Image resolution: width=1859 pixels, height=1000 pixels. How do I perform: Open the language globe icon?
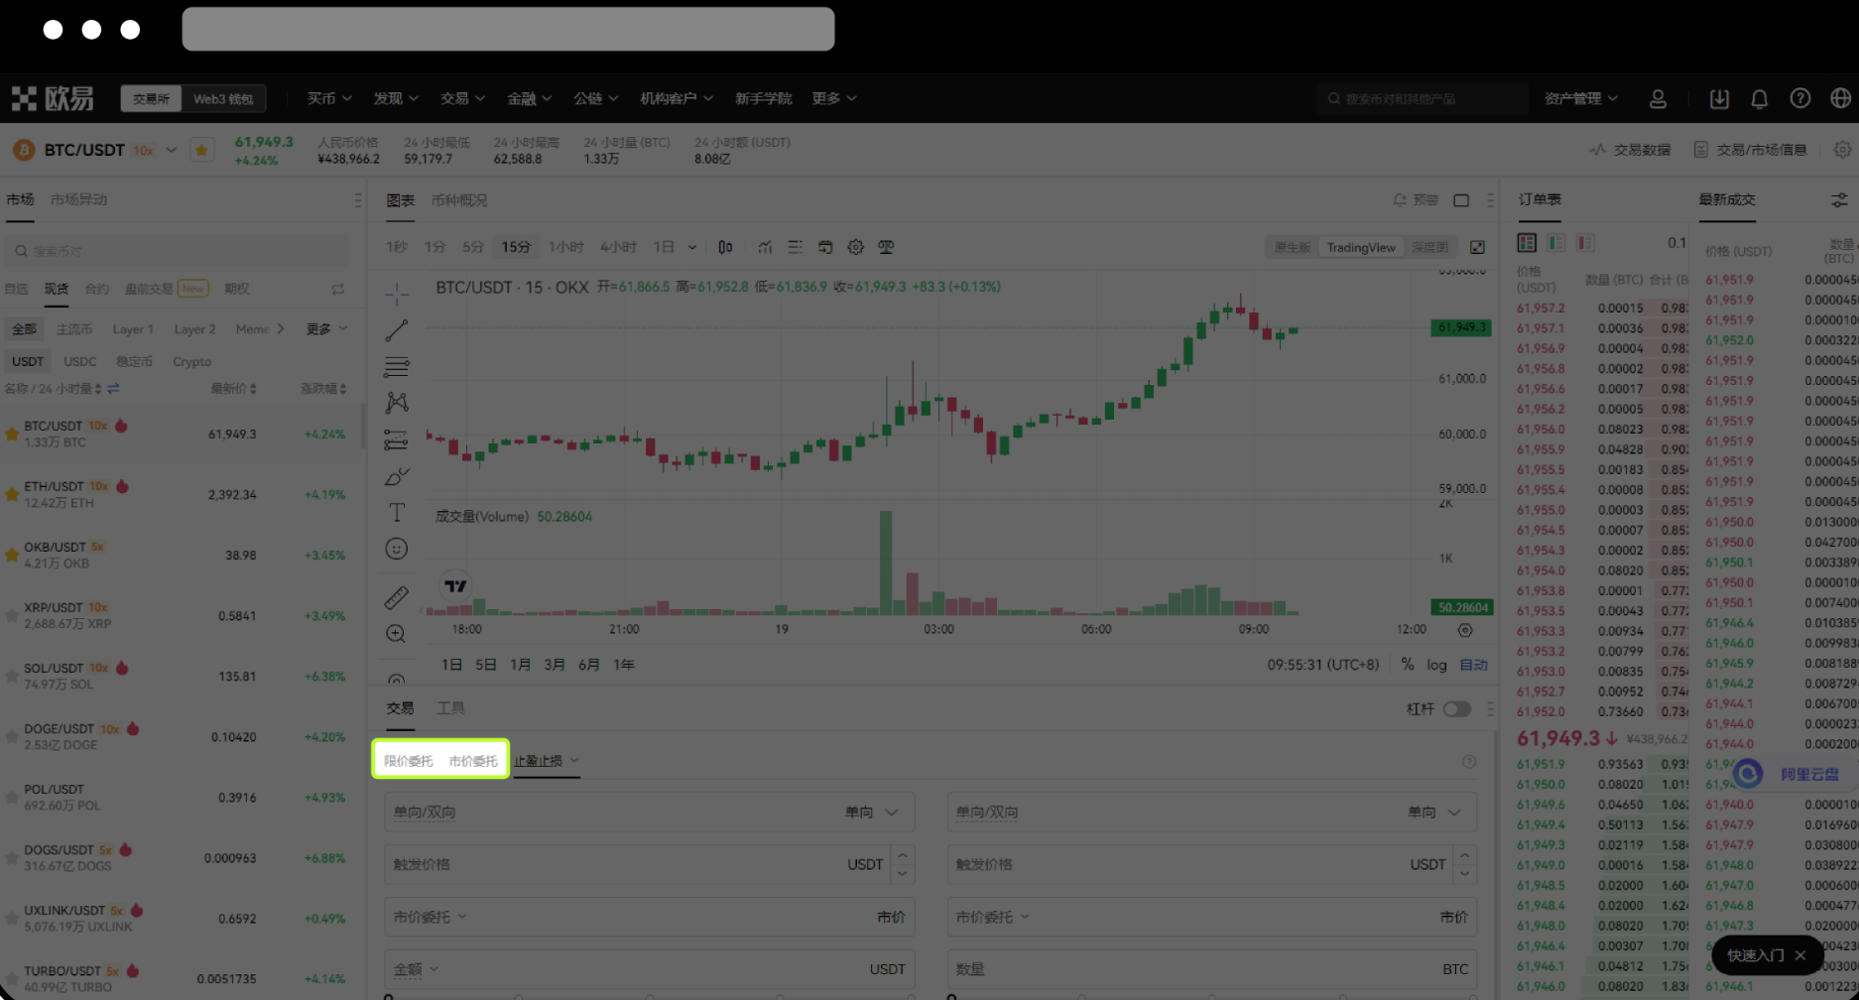[1840, 98]
